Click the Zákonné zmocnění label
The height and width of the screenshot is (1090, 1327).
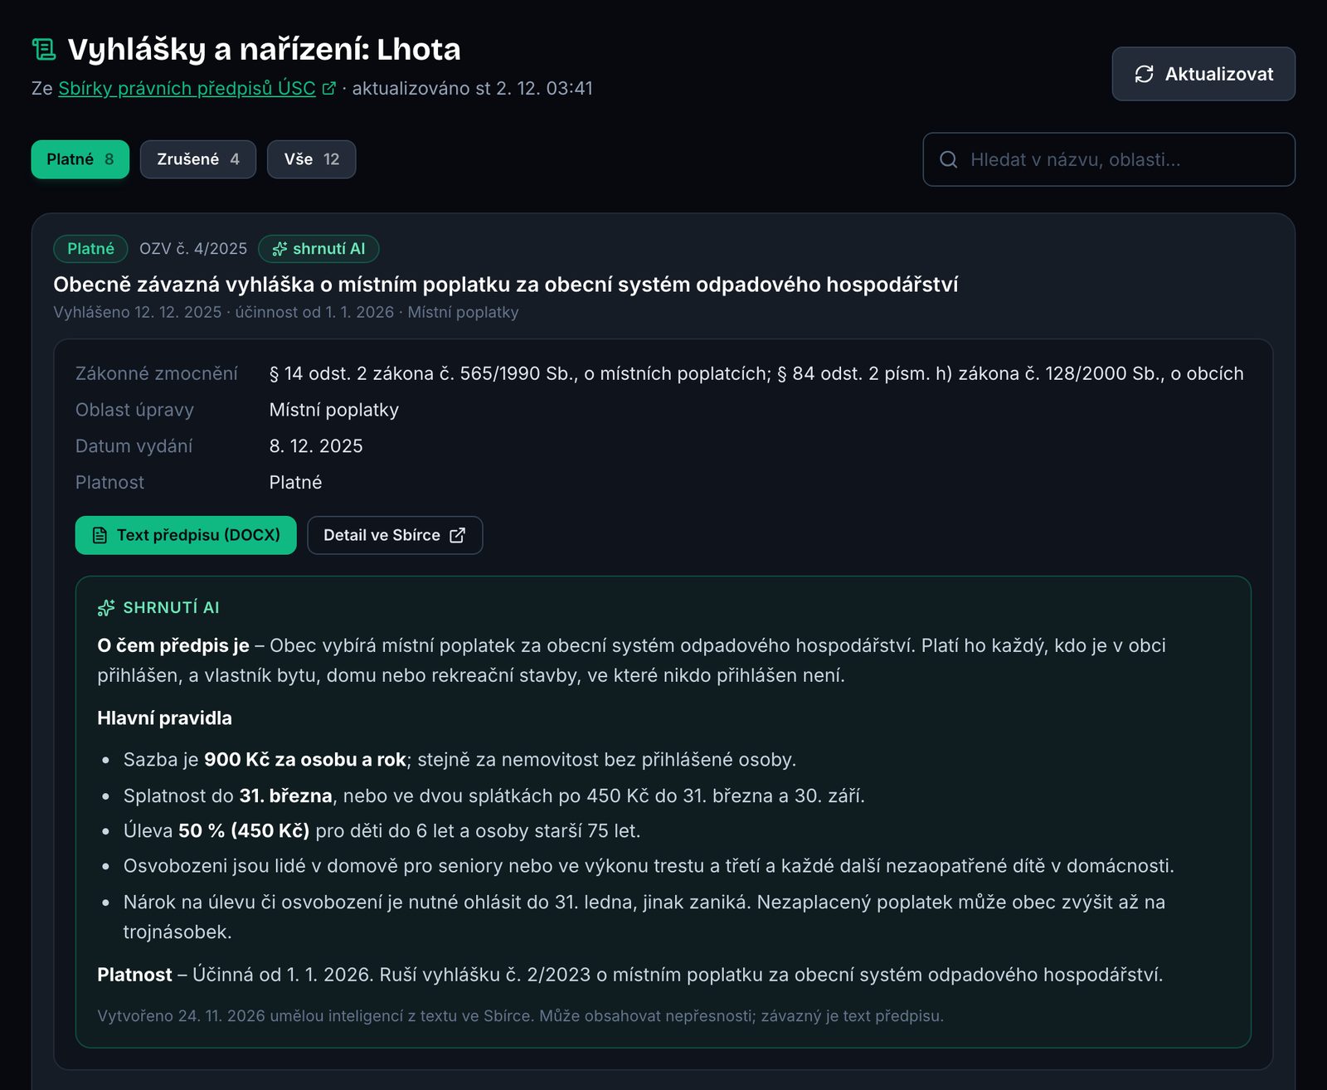pos(157,374)
